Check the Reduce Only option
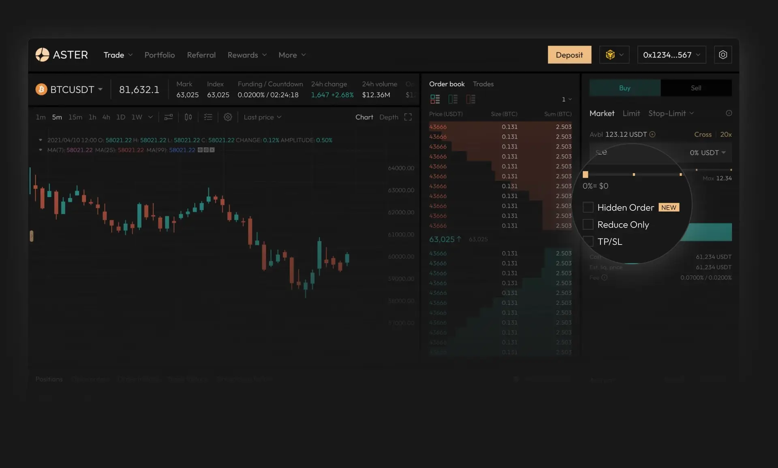 pos(588,224)
